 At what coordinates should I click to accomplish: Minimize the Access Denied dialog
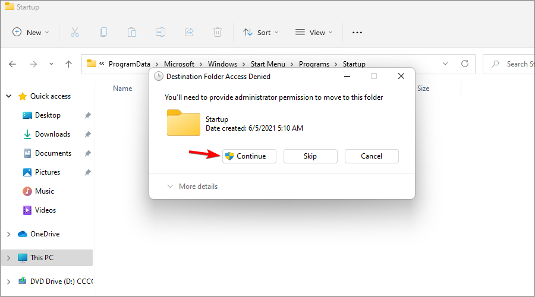click(347, 76)
